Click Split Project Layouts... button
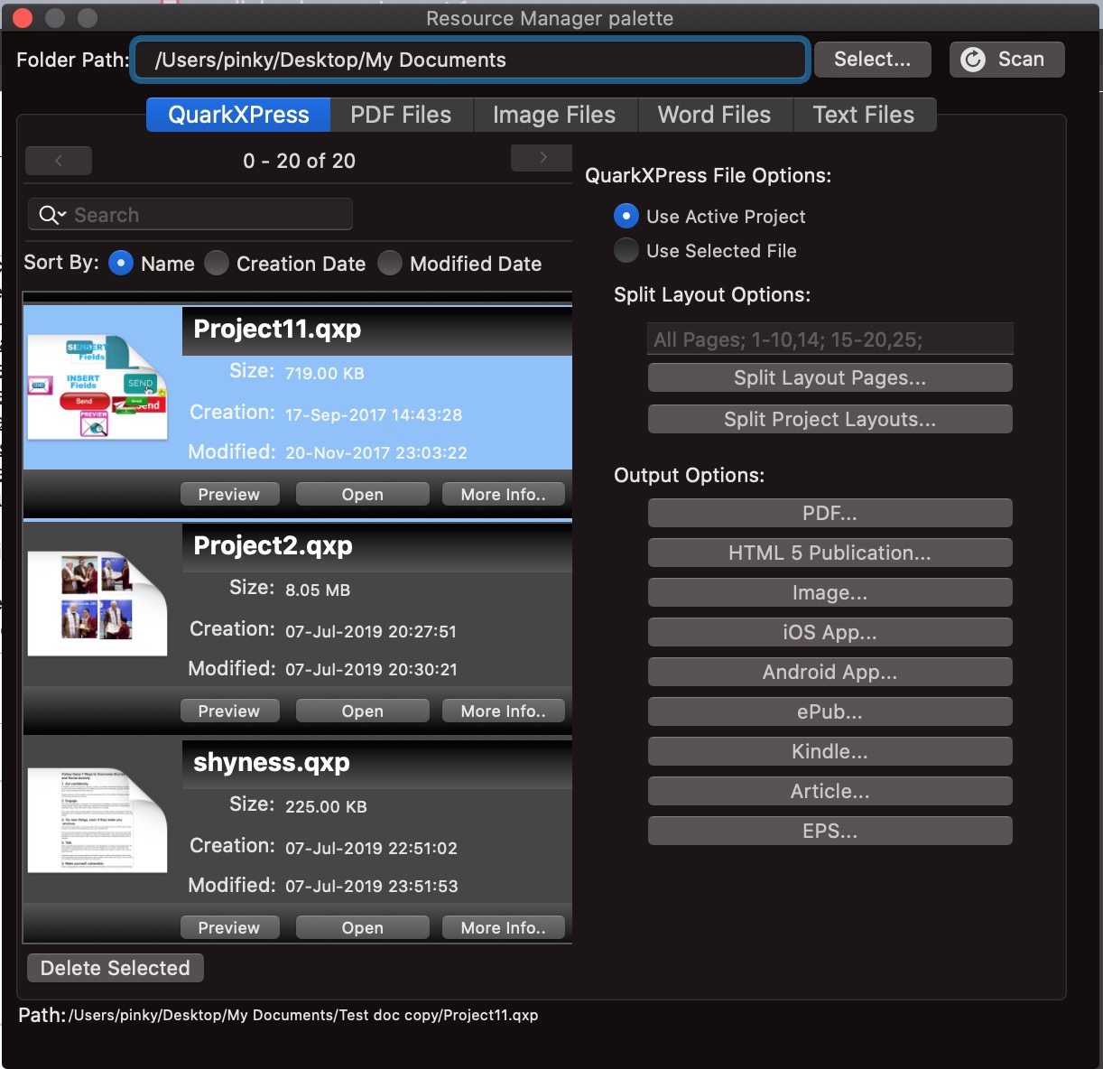Screen dimensions: 1103x1069 (830, 419)
